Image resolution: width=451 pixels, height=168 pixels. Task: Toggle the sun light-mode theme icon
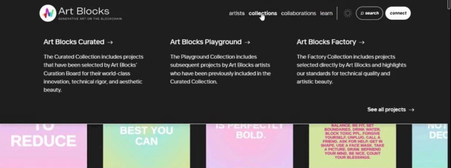pyautogui.click(x=348, y=13)
